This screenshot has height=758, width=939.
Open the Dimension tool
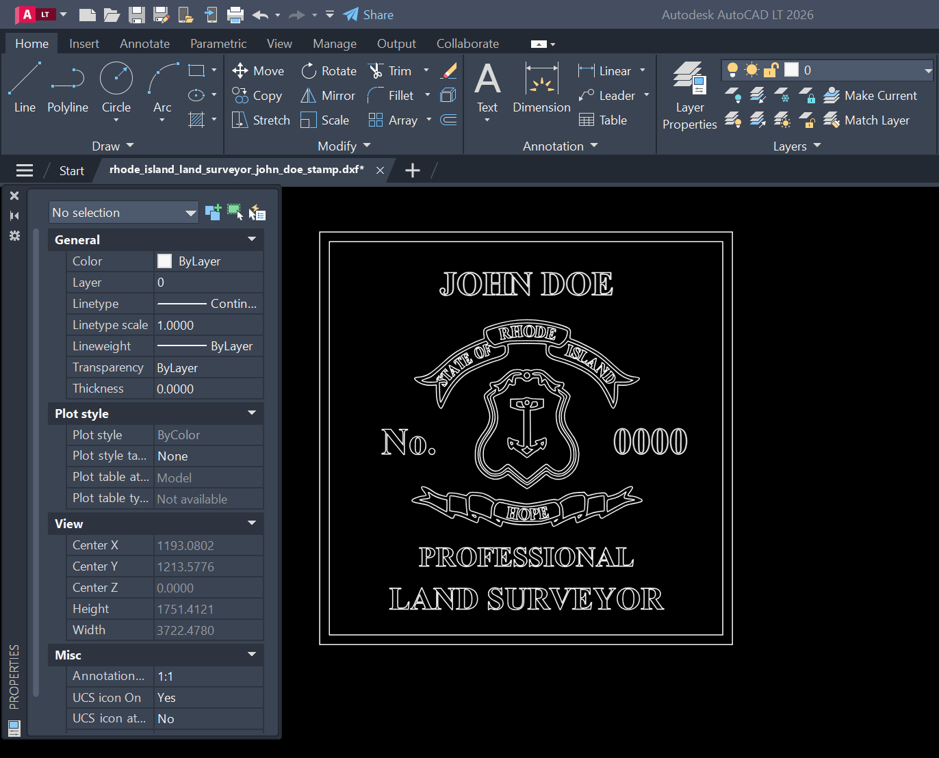tap(541, 88)
